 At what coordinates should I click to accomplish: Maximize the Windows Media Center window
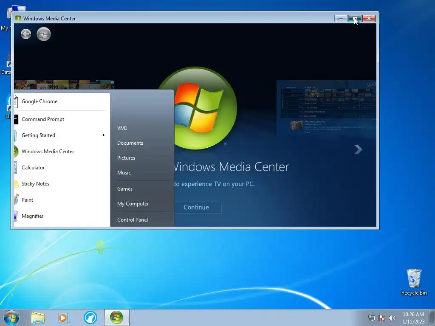[x=355, y=19]
